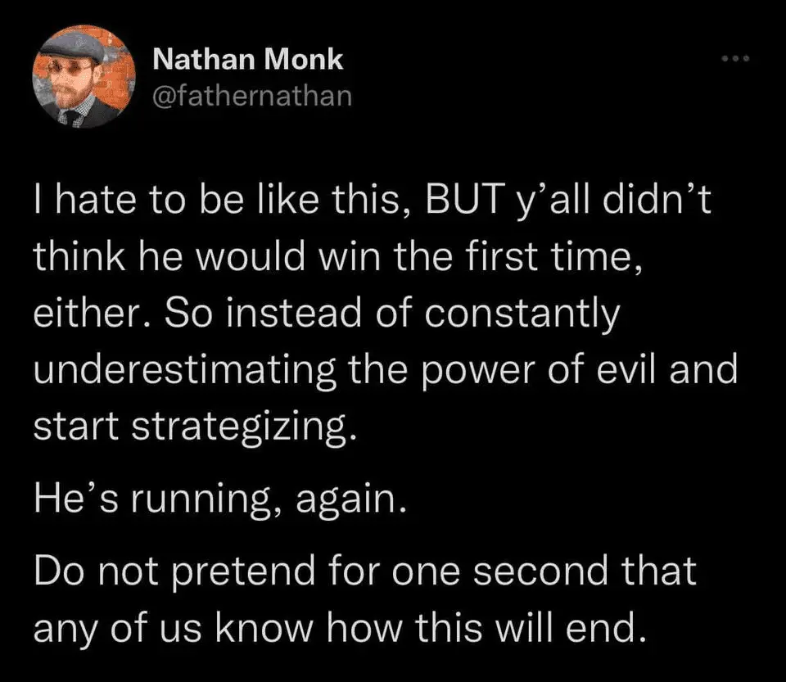Click the words "Do not pretend"

pos(177,571)
